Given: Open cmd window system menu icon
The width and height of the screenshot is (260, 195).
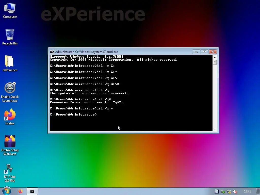Looking at the screenshot, I should 52,52.
